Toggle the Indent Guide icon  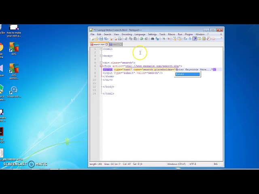(x=195, y=39)
